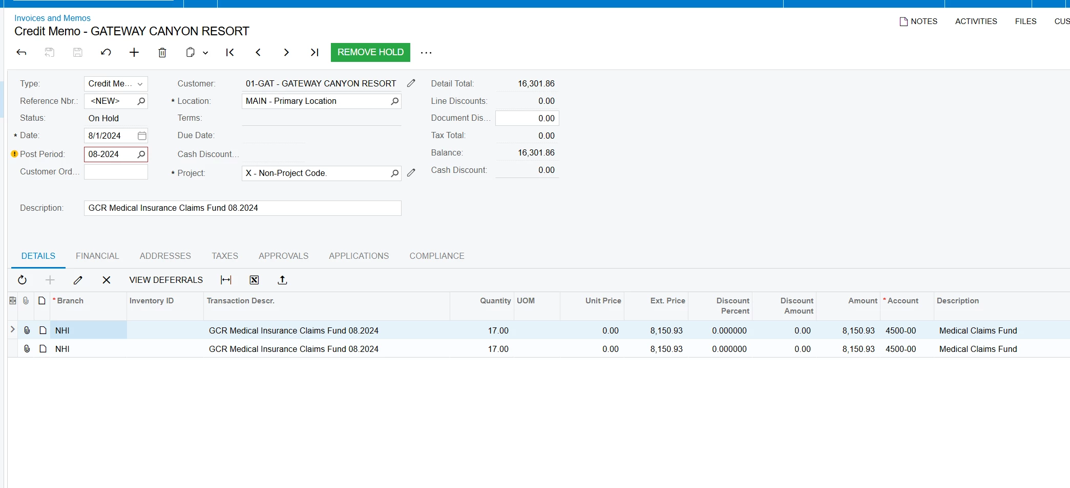
Task: Open the more actions ellipsis menu
Action: pyautogui.click(x=426, y=53)
